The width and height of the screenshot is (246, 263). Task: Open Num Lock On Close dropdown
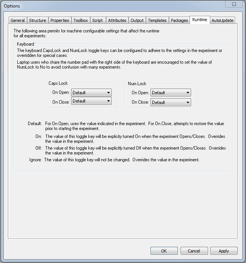click(171, 102)
